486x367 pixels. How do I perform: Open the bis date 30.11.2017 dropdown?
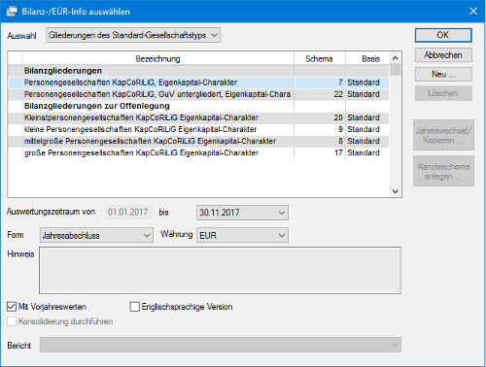[242, 213]
